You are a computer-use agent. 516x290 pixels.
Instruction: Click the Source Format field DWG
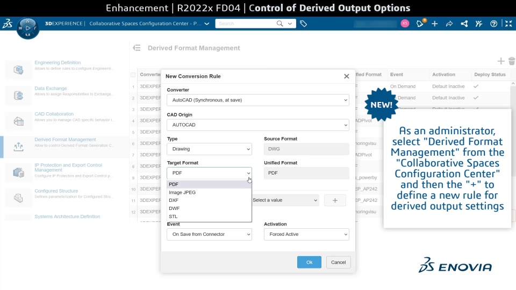click(x=306, y=149)
